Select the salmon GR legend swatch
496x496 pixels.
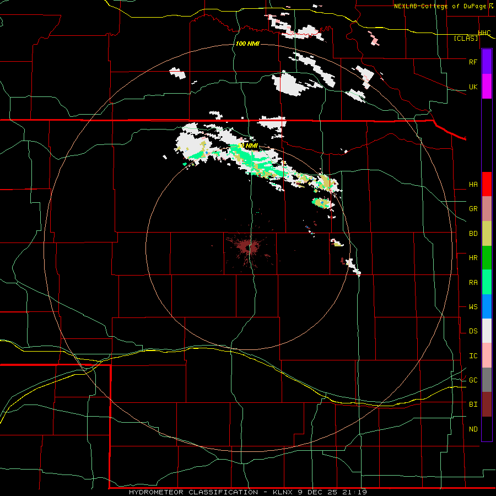(487, 209)
